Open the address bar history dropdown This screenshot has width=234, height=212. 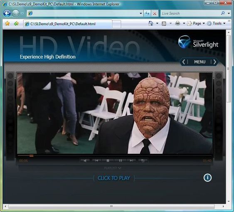coord(140,13)
